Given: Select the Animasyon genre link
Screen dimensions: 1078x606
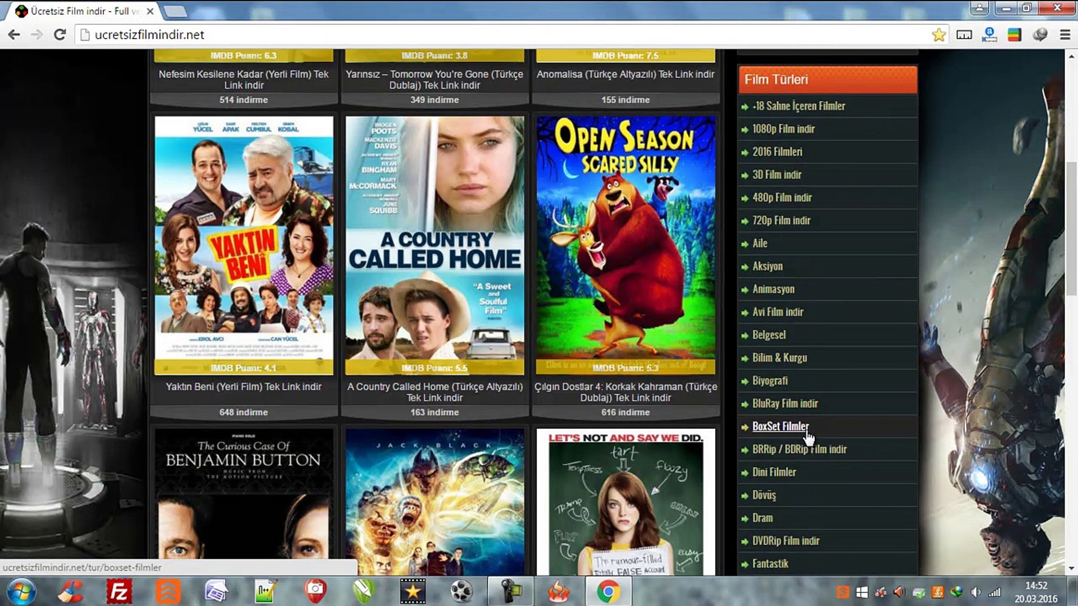Looking at the screenshot, I should (x=773, y=289).
